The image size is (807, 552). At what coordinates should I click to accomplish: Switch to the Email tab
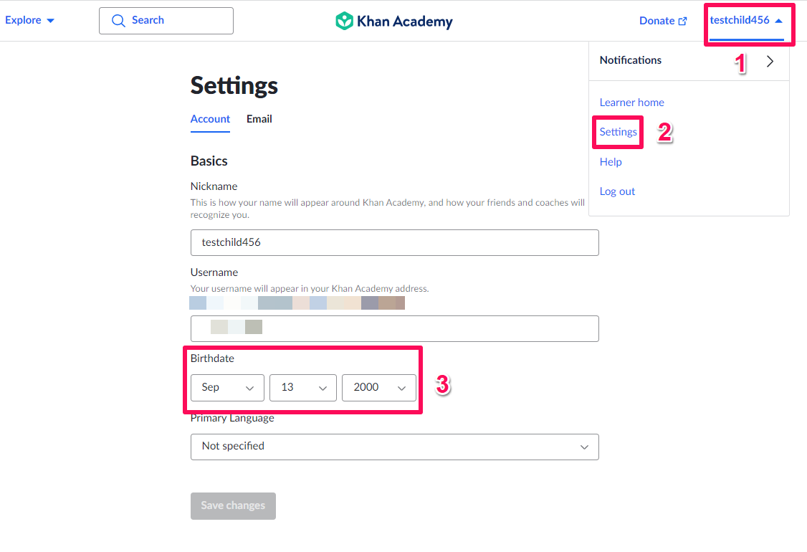259,119
